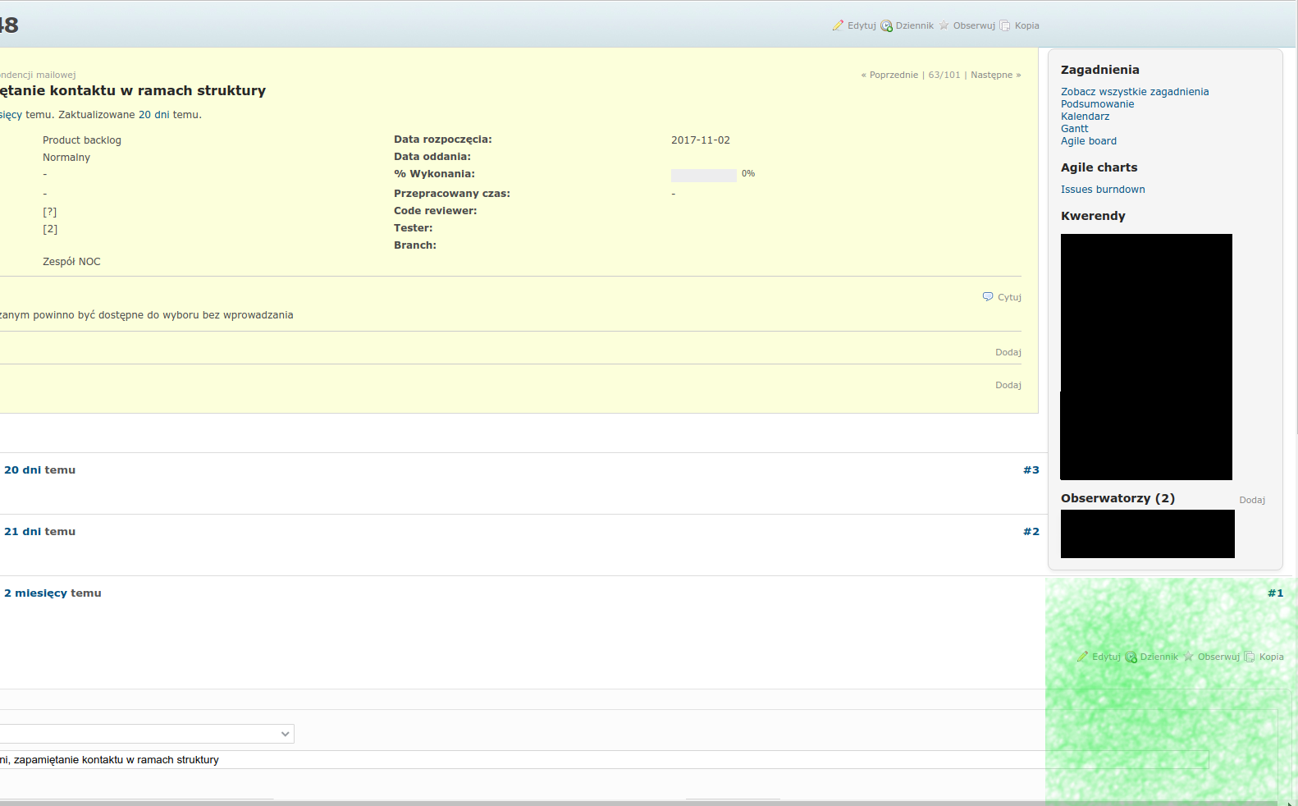
Task: Click the Kwerendy heading
Action: 1093,216
